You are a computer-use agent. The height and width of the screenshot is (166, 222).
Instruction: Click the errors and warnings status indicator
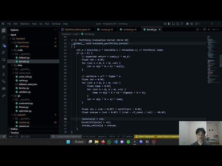pos(25,137)
